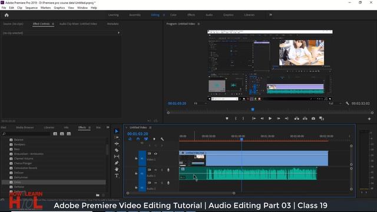
Task: Click 32-bit Color effects filter icon
Action: 62,134
